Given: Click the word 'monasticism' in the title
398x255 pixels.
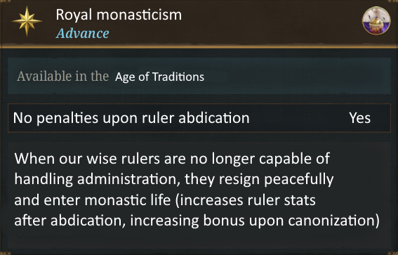Looking at the screenshot, I should pyautogui.click(x=139, y=15).
